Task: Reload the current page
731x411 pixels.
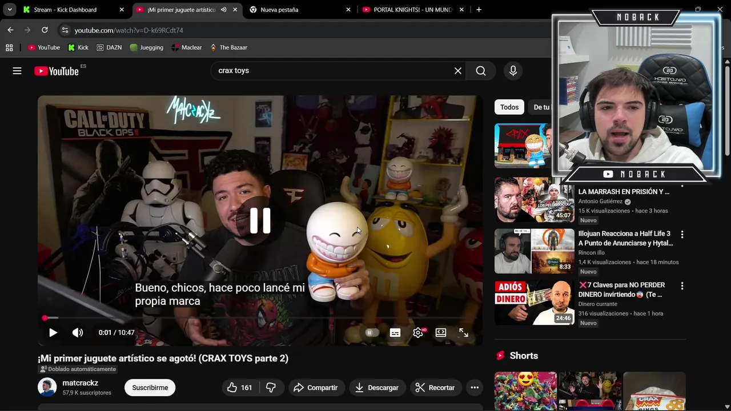Action: tap(45, 30)
